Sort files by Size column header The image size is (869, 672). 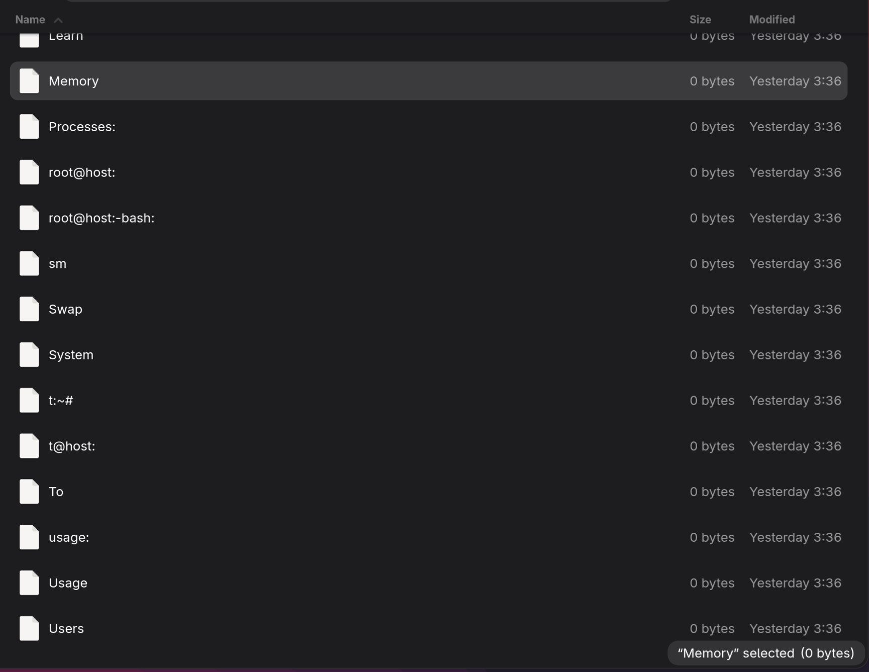pyautogui.click(x=700, y=20)
